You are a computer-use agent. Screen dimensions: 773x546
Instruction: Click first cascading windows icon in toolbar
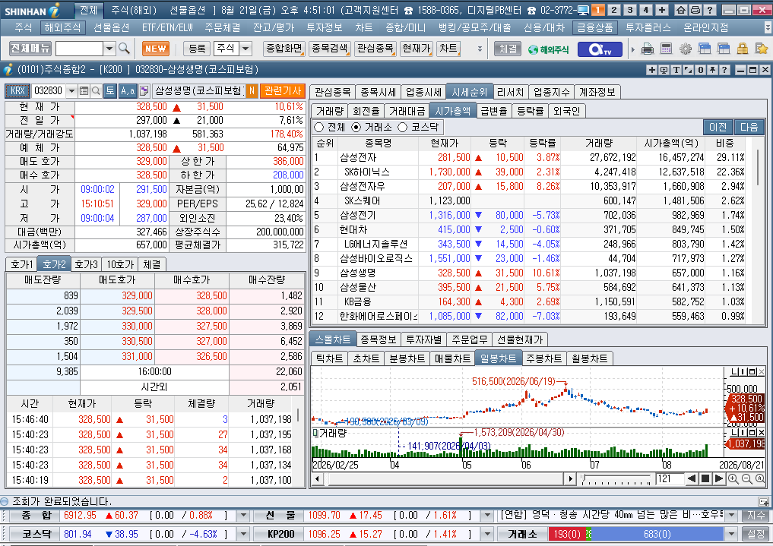coord(704,49)
